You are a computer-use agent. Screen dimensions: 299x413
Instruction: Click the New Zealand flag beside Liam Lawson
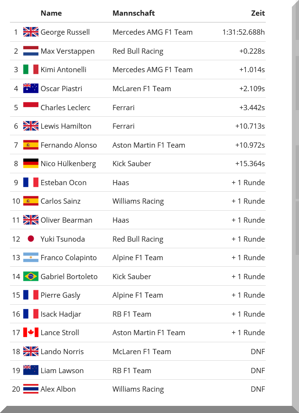pos(31,371)
